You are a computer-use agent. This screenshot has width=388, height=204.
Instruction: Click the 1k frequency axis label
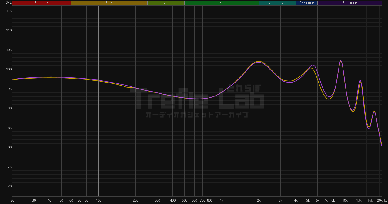pyautogui.click(x=222, y=200)
